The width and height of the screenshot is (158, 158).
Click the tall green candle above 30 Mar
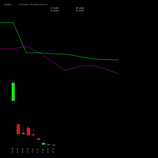tap(13, 92)
